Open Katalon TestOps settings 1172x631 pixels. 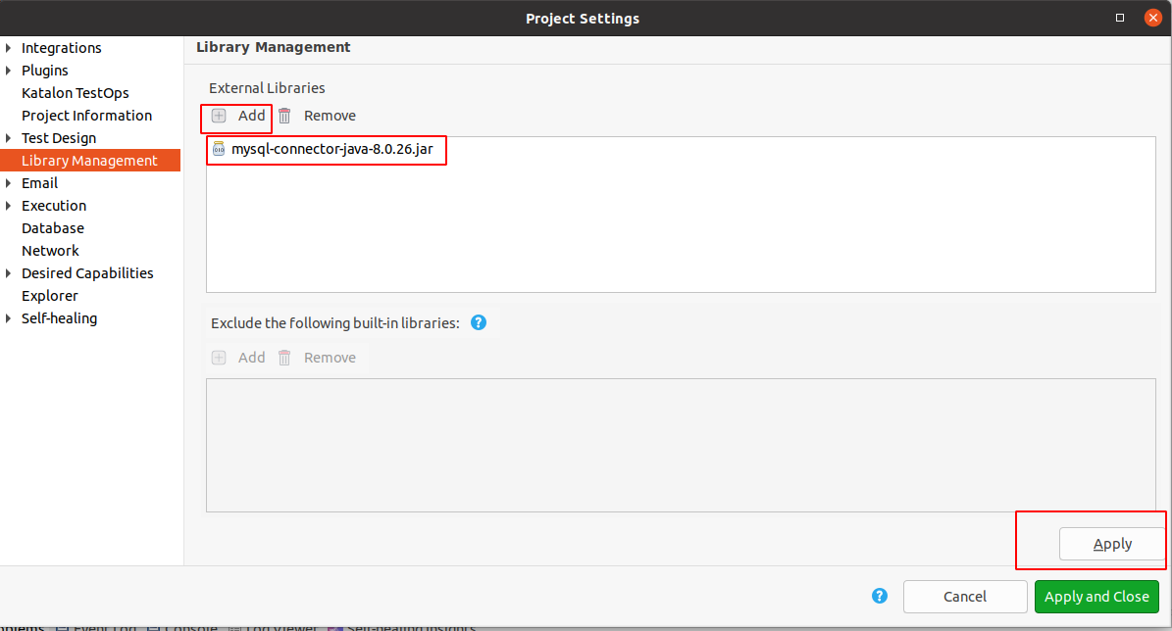[76, 93]
